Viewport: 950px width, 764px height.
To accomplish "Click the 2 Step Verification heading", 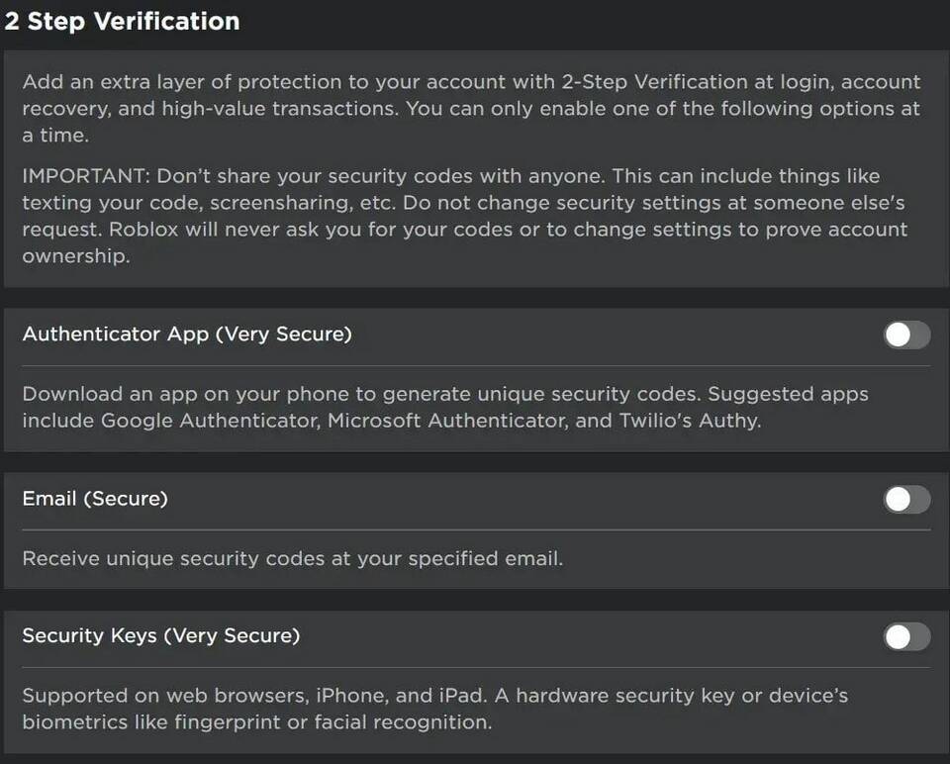I will [x=123, y=22].
